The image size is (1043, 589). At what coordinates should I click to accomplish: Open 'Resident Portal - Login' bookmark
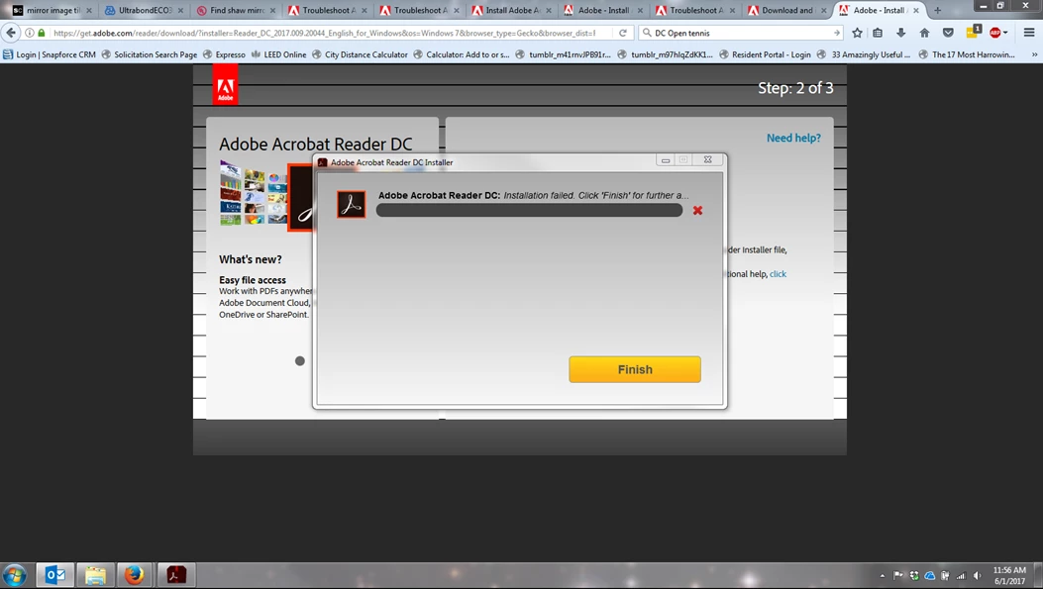[x=765, y=54]
